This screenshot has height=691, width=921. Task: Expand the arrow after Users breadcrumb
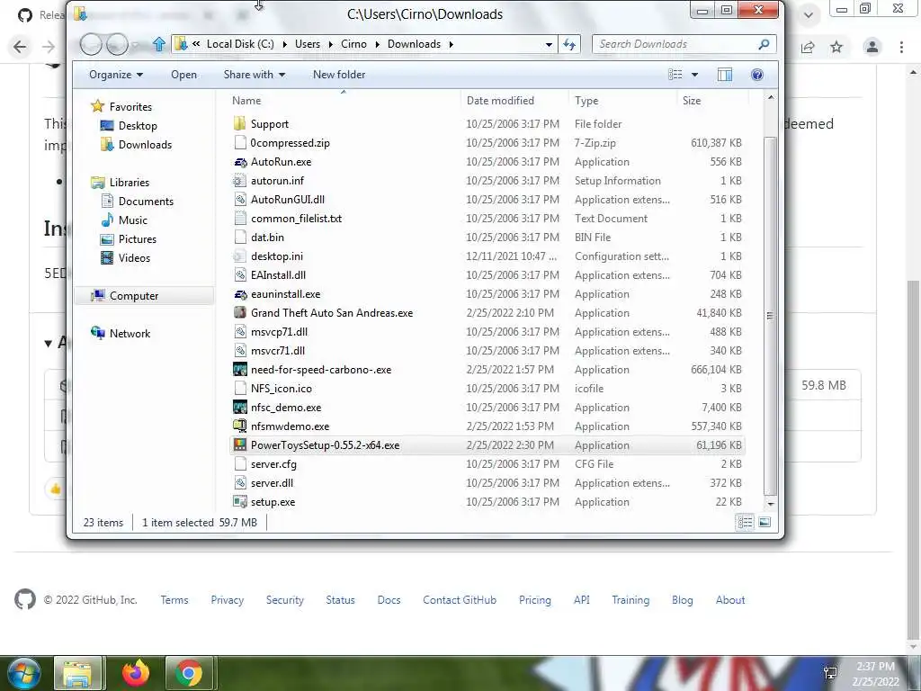click(330, 44)
